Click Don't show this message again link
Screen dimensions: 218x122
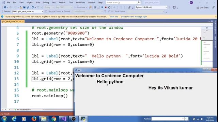click(x=134, y=17)
